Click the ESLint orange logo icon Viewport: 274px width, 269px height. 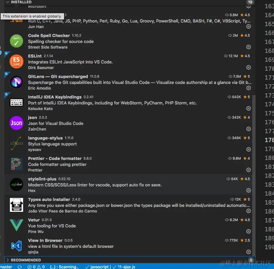pos(17,61)
